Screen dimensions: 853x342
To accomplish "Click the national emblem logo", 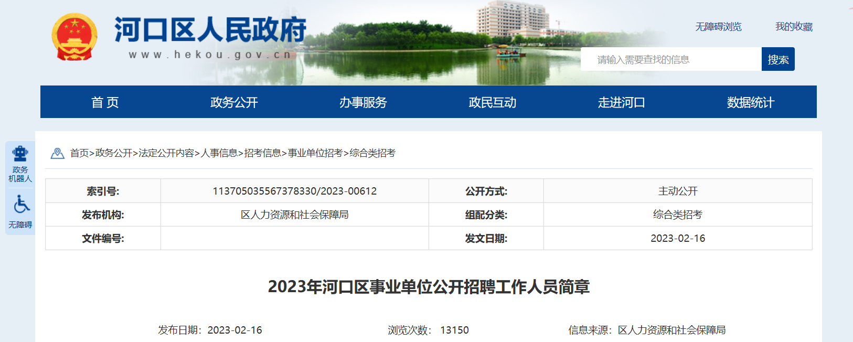I will (x=74, y=37).
